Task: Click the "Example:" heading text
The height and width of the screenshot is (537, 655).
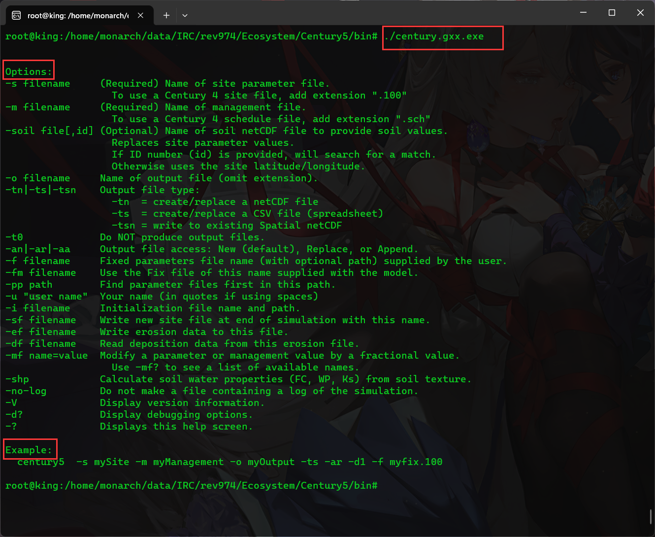Action: point(29,450)
